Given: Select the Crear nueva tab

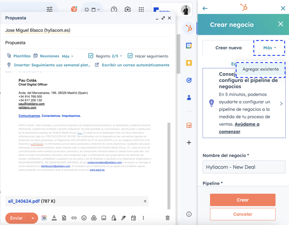Looking at the screenshot, I should (x=229, y=48).
